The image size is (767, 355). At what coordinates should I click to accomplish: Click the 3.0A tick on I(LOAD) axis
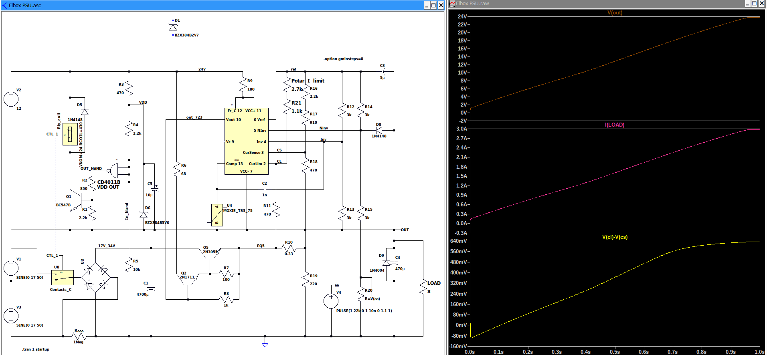click(x=461, y=129)
